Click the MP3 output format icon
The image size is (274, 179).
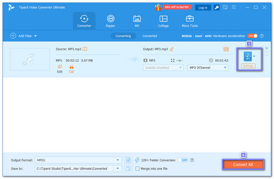coord(247,57)
